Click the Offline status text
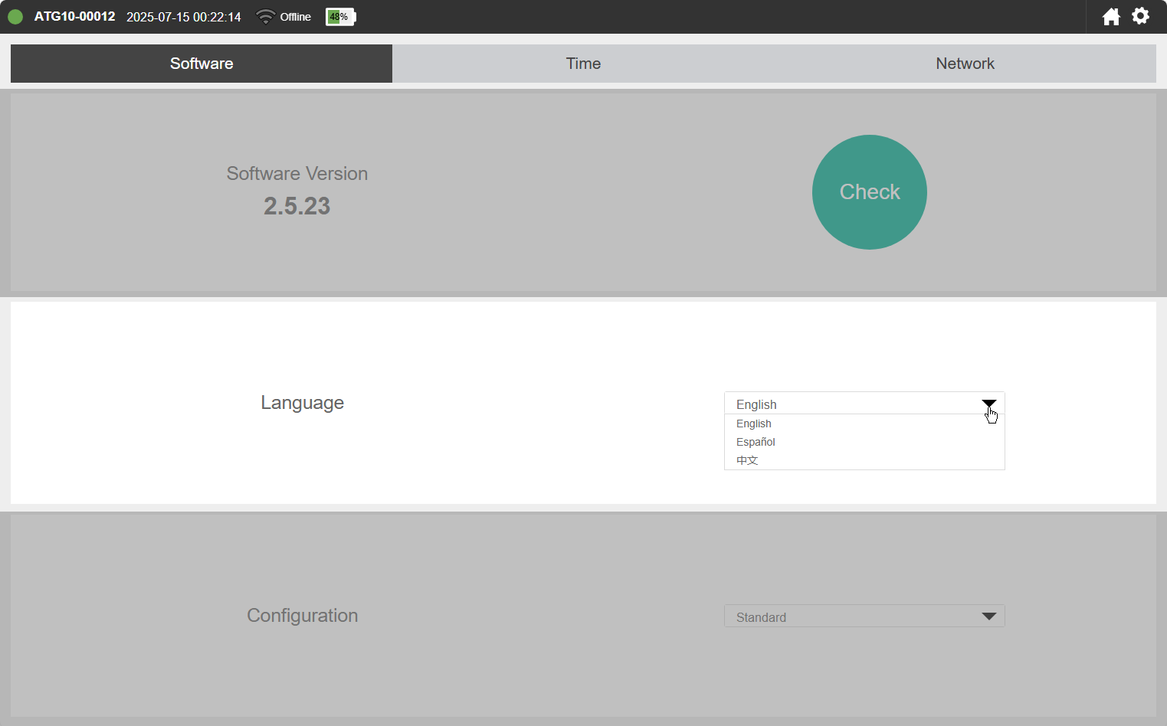The height and width of the screenshot is (726, 1167). coord(295,17)
